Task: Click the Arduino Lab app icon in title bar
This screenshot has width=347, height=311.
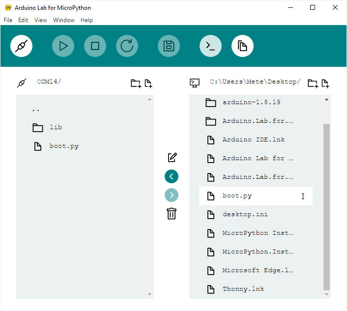Action: pyautogui.click(x=8, y=8)
